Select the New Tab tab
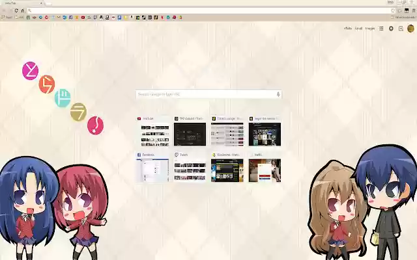 tap(22, 3)
